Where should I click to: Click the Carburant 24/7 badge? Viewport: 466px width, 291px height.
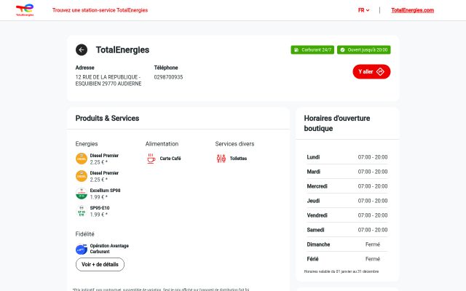pos(312,50)
